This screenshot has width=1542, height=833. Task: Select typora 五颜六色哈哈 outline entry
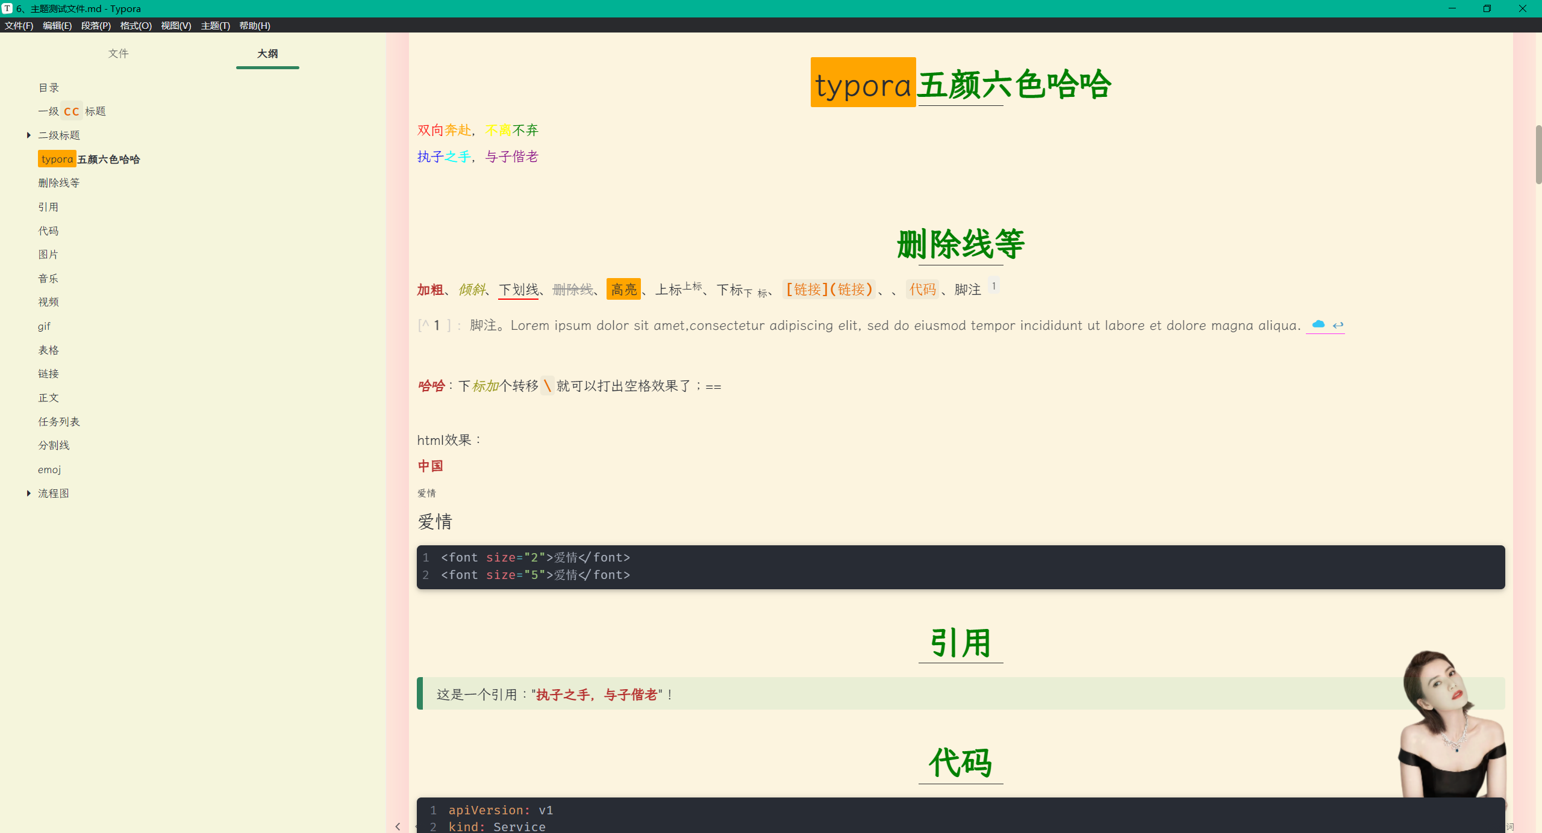pos(89,159)
